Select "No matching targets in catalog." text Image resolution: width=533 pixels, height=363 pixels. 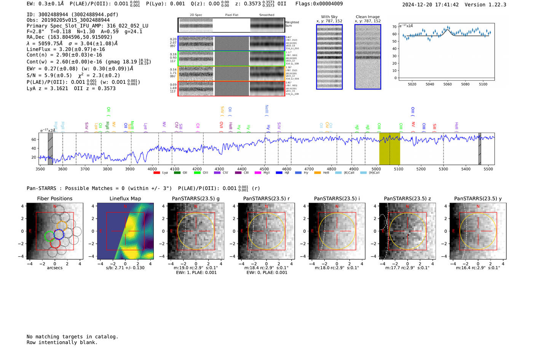coord(72,337)
